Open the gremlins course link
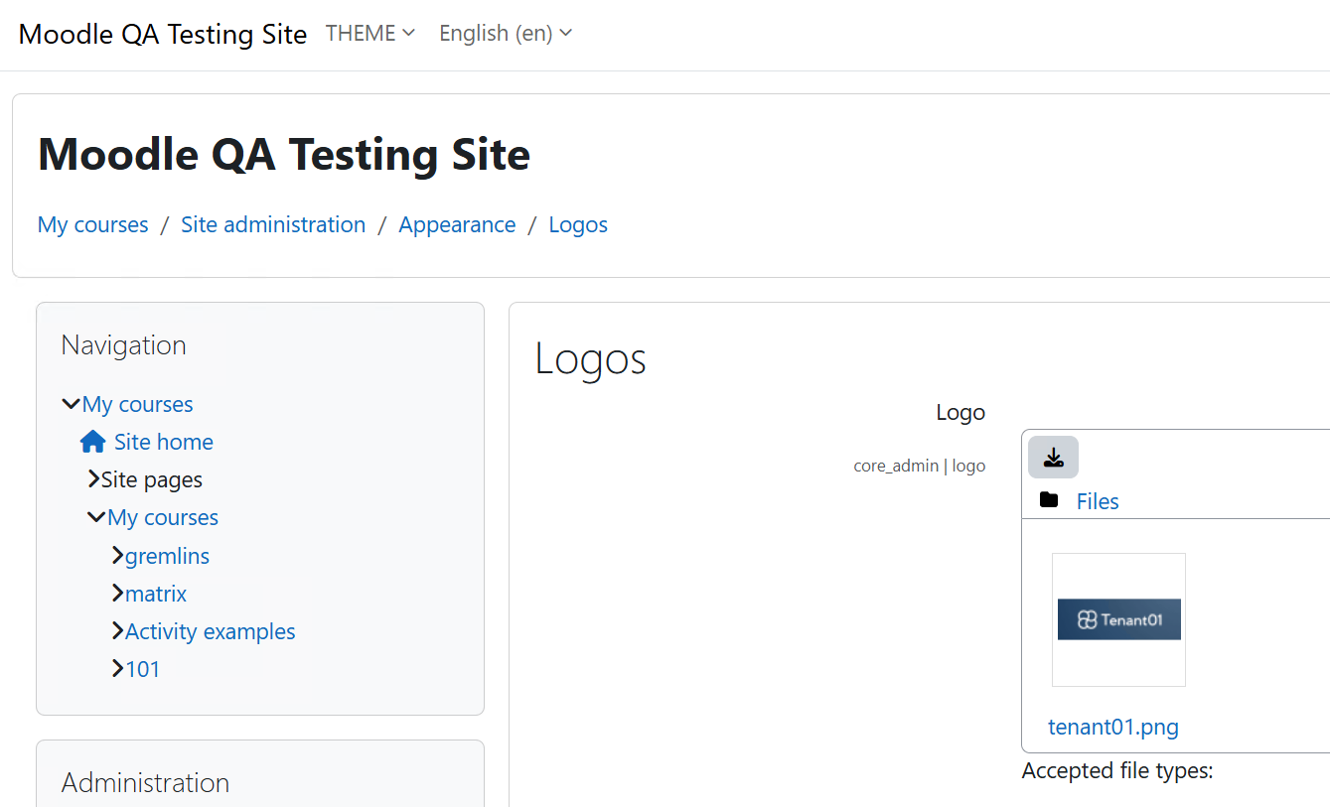The image size is (1330, 807). (167, 556)
